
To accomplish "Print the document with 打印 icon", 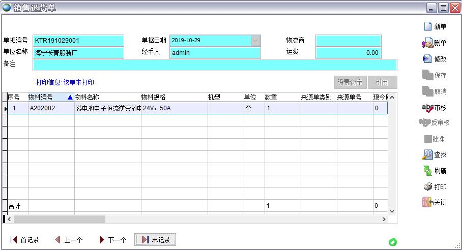I will click(x=427, y=187).
